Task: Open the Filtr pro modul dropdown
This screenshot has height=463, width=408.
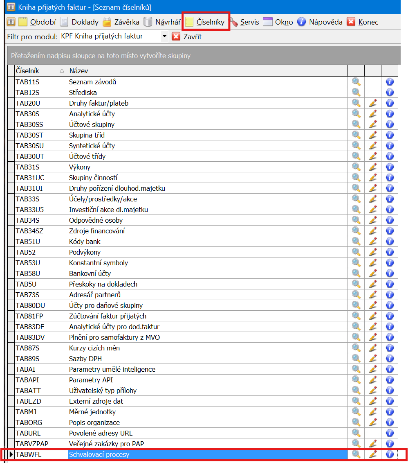Action: coord(164,36)
